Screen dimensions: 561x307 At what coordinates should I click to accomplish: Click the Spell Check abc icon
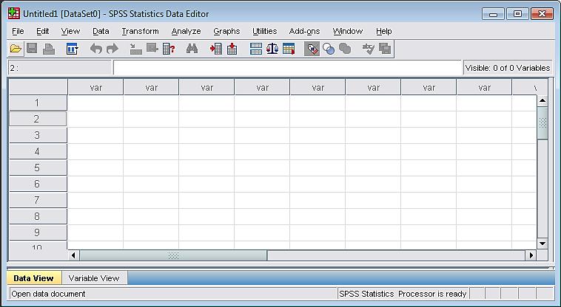pyautogui.click(x=368, y=49)
